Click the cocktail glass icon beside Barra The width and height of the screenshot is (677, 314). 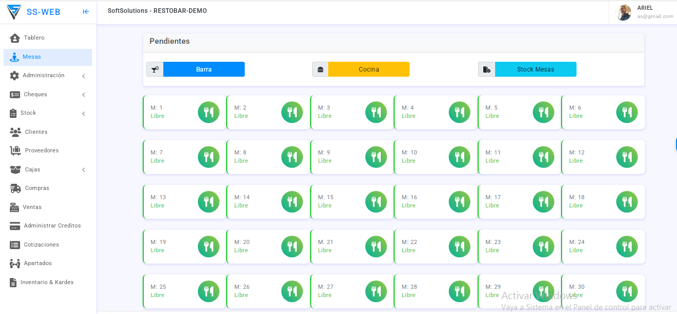click(155, 69)
